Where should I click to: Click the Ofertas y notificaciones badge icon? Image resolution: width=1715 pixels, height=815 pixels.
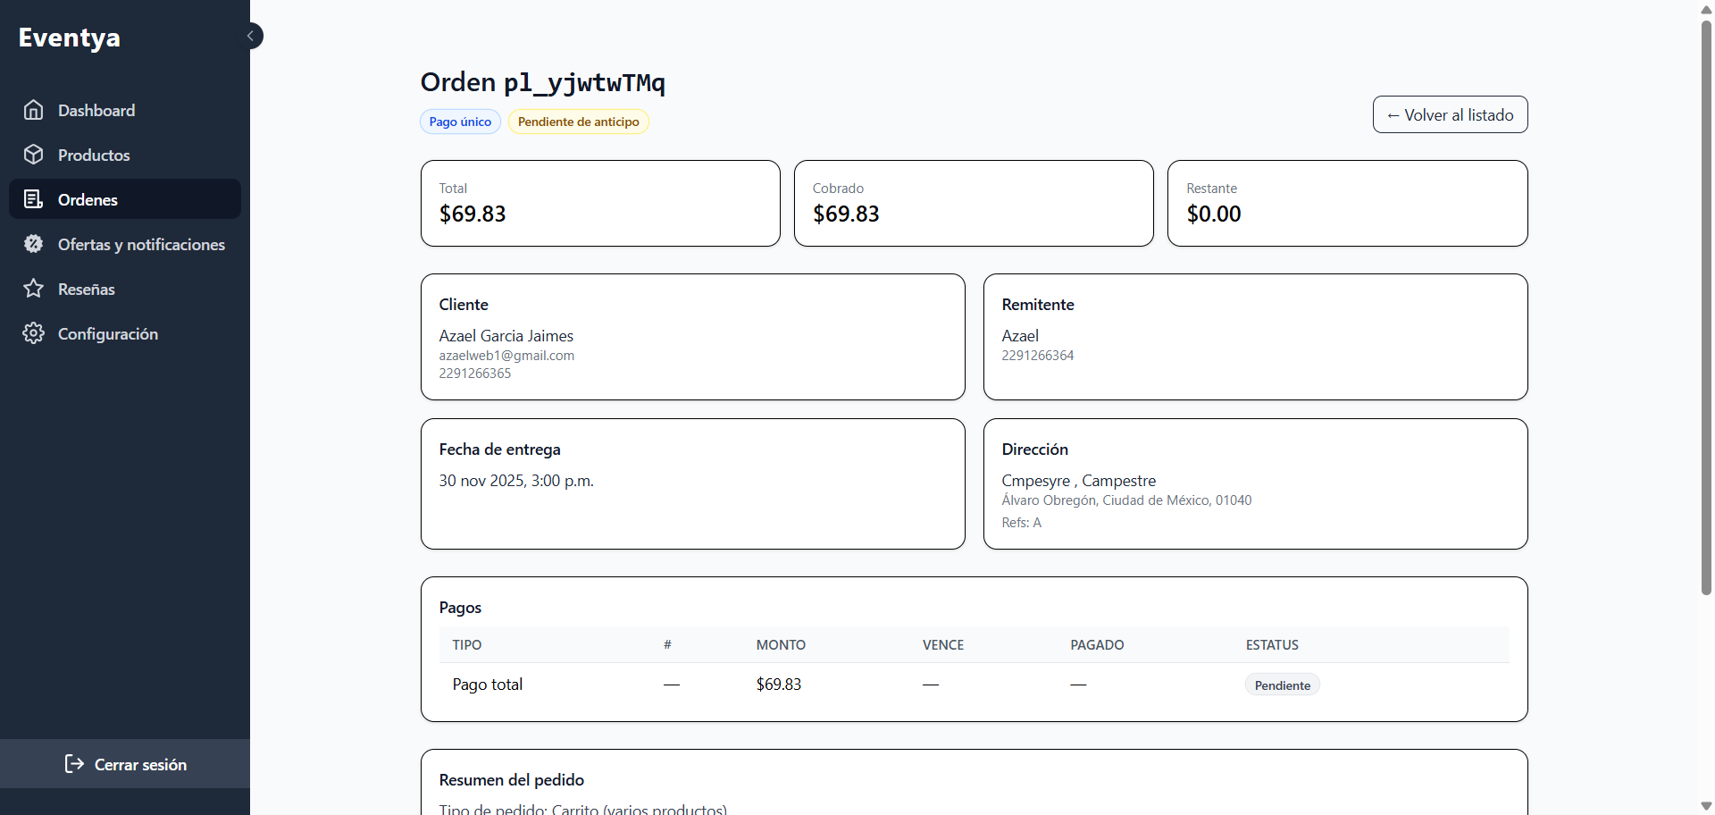(x=33, y=244)
